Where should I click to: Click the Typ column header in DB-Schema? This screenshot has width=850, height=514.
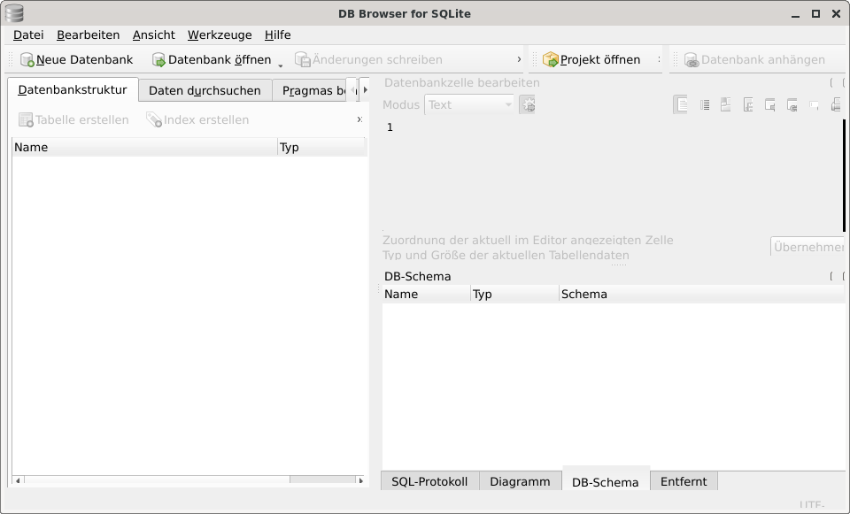click(x=514, y=294)
